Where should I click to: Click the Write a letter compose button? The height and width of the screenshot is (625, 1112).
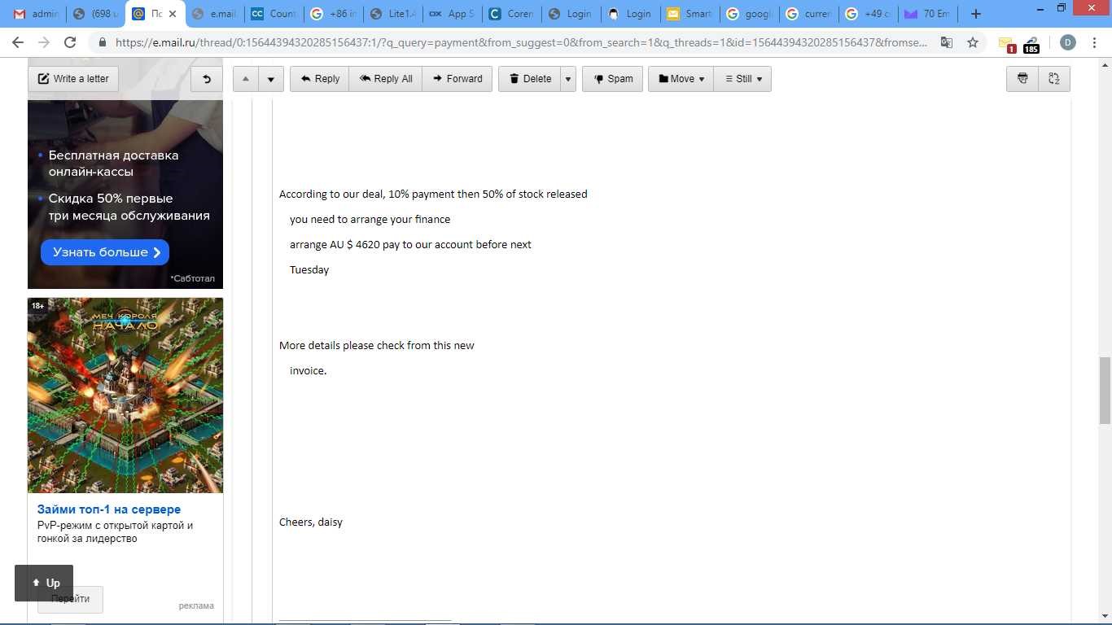click(73, 79)
